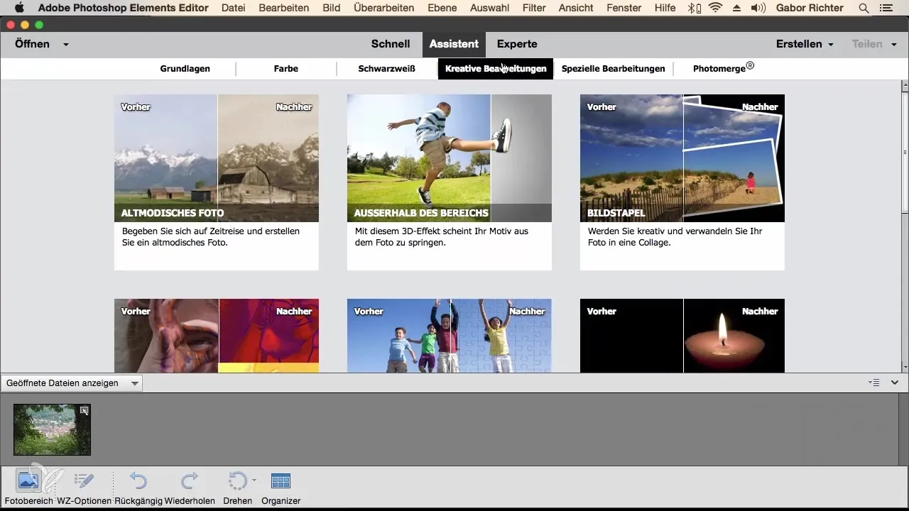Open Geöffnete Dateien anzeigen dropdown
This screenshot has height=511, width=909.
click(x=72, y=383)
